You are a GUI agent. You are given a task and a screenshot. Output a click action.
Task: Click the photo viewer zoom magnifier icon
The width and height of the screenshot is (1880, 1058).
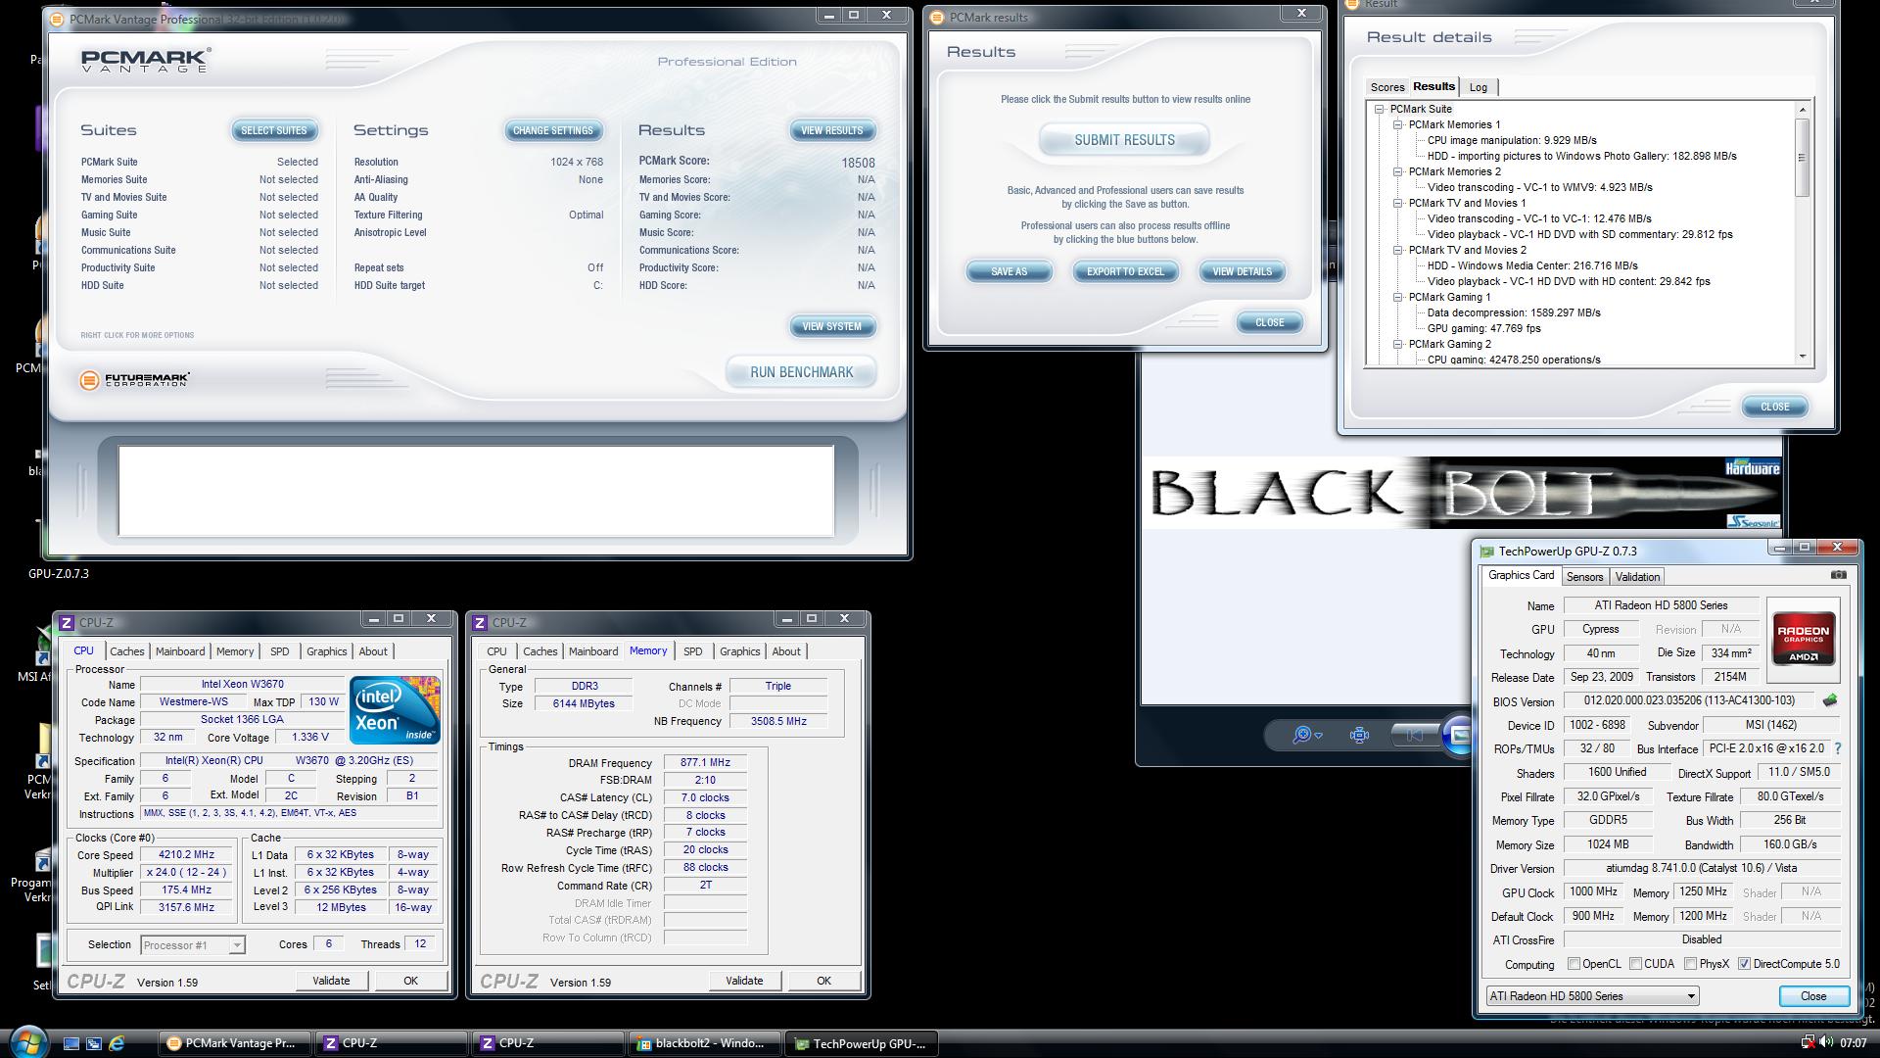[x=1301, y=735]
